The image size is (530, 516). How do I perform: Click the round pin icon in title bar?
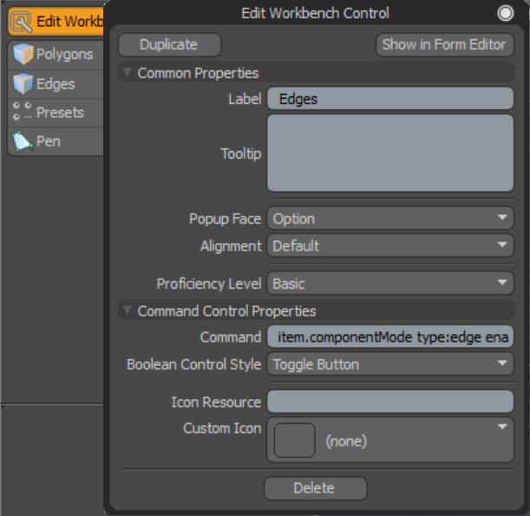[x=506, y=13]
